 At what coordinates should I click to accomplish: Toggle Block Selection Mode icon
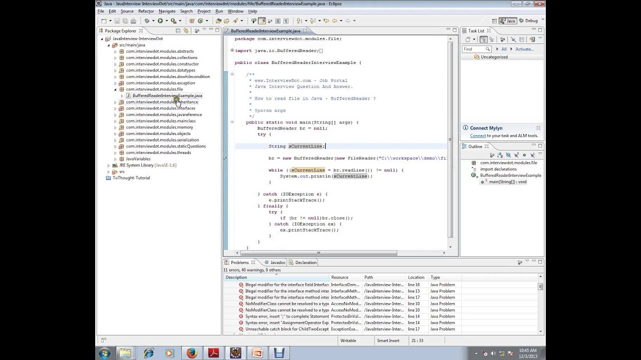pyautogui.click(x=278, y=21)
